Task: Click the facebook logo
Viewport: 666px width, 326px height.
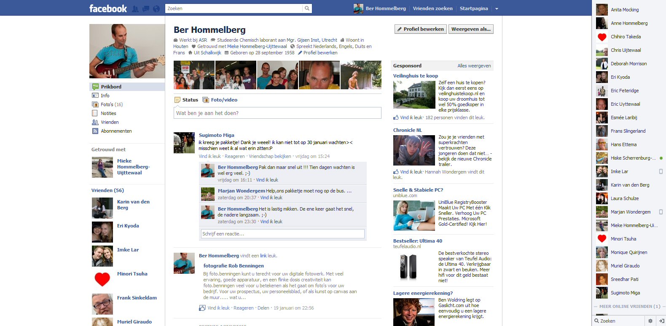Action: (x=108, y=8)
